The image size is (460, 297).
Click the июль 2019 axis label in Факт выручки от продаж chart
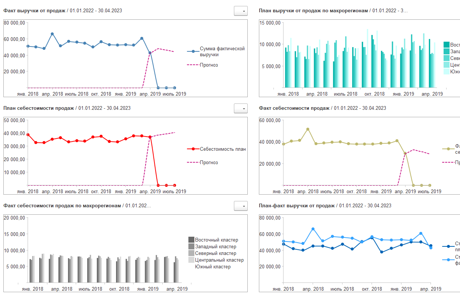click(x=175, y=94)
